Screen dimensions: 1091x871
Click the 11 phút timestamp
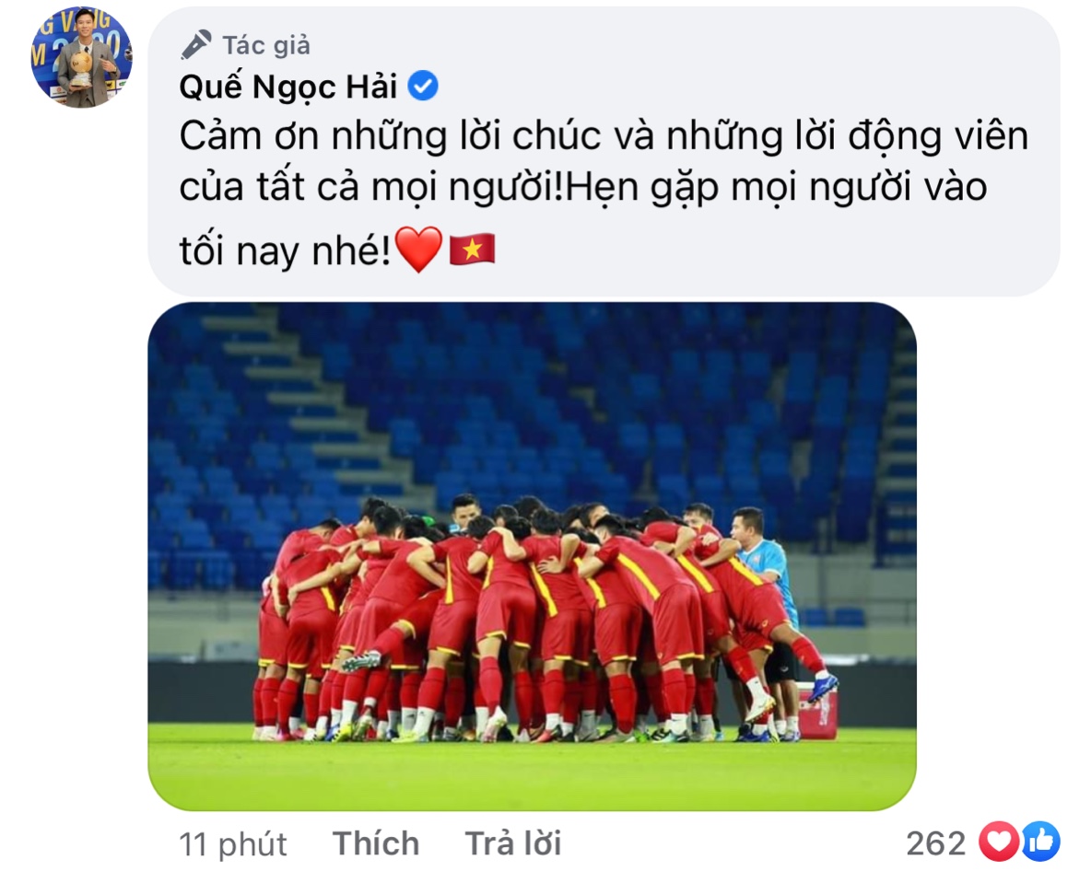(232, 844)
